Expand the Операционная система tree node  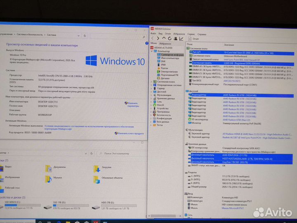(x=151, y=85)
